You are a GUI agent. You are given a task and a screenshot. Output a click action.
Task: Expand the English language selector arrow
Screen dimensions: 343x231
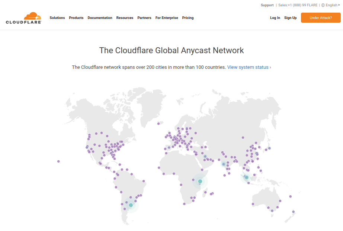click(x=339, y=5)
